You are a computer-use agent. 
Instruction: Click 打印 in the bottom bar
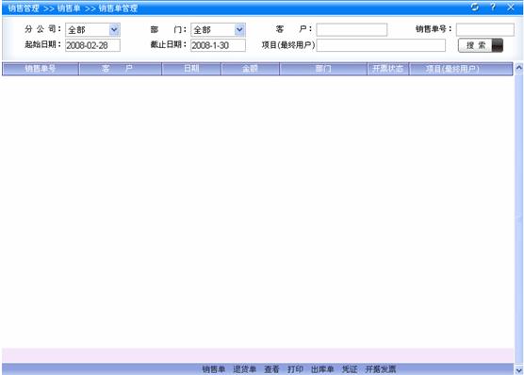pos(295,369)
